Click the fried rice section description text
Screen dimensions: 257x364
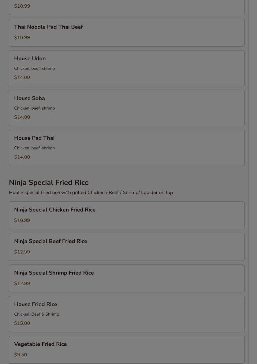click(x=91, y=193)
